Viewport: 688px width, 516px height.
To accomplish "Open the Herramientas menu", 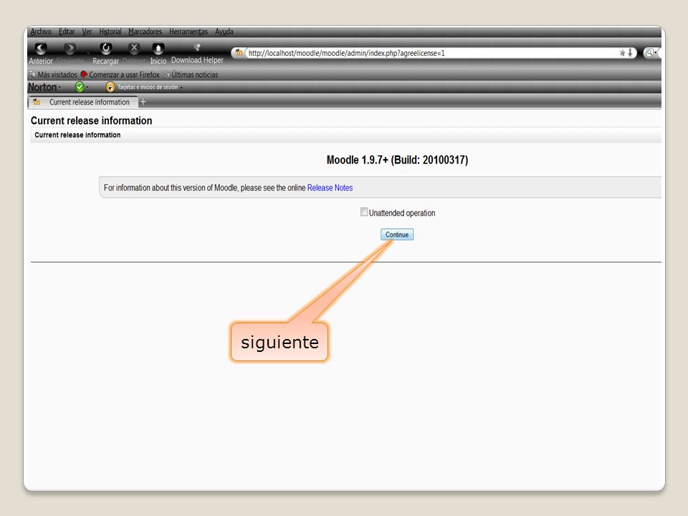I will click(188, 32).
